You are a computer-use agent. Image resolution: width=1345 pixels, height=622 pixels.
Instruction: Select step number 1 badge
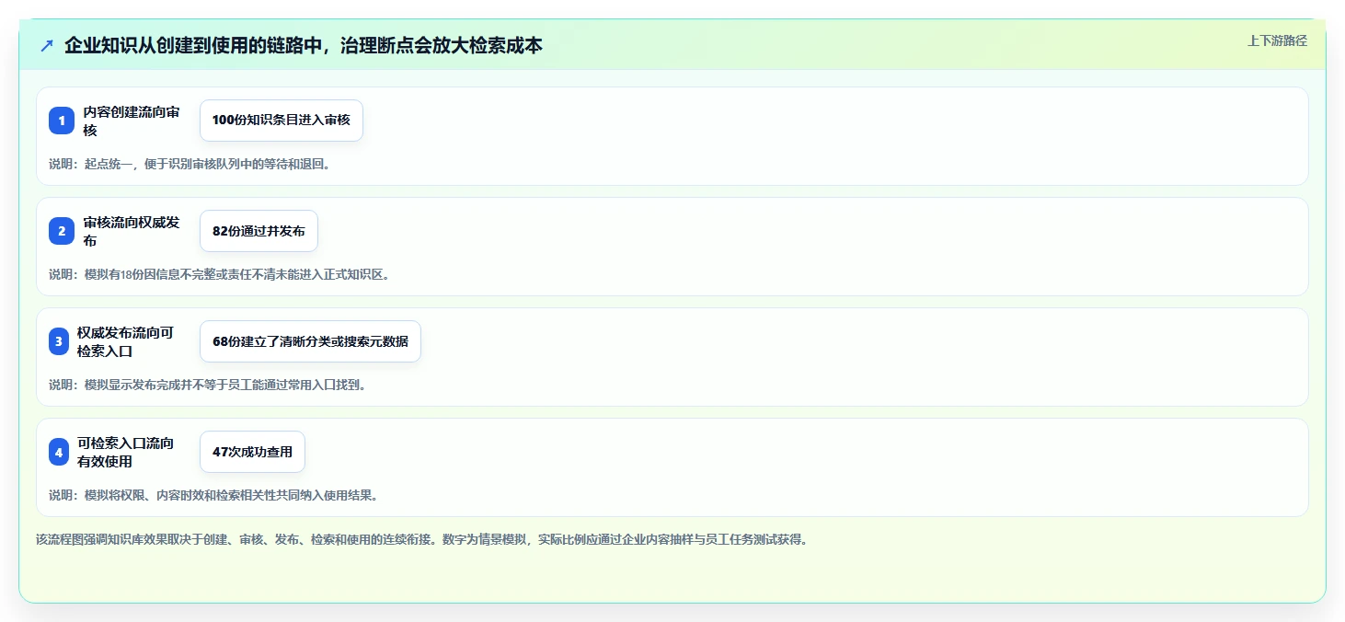tap(62, 121)
